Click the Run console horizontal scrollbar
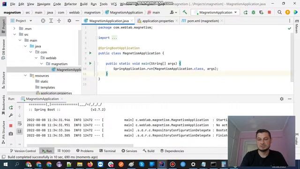 pyautogui.click(x=80, y=146)
